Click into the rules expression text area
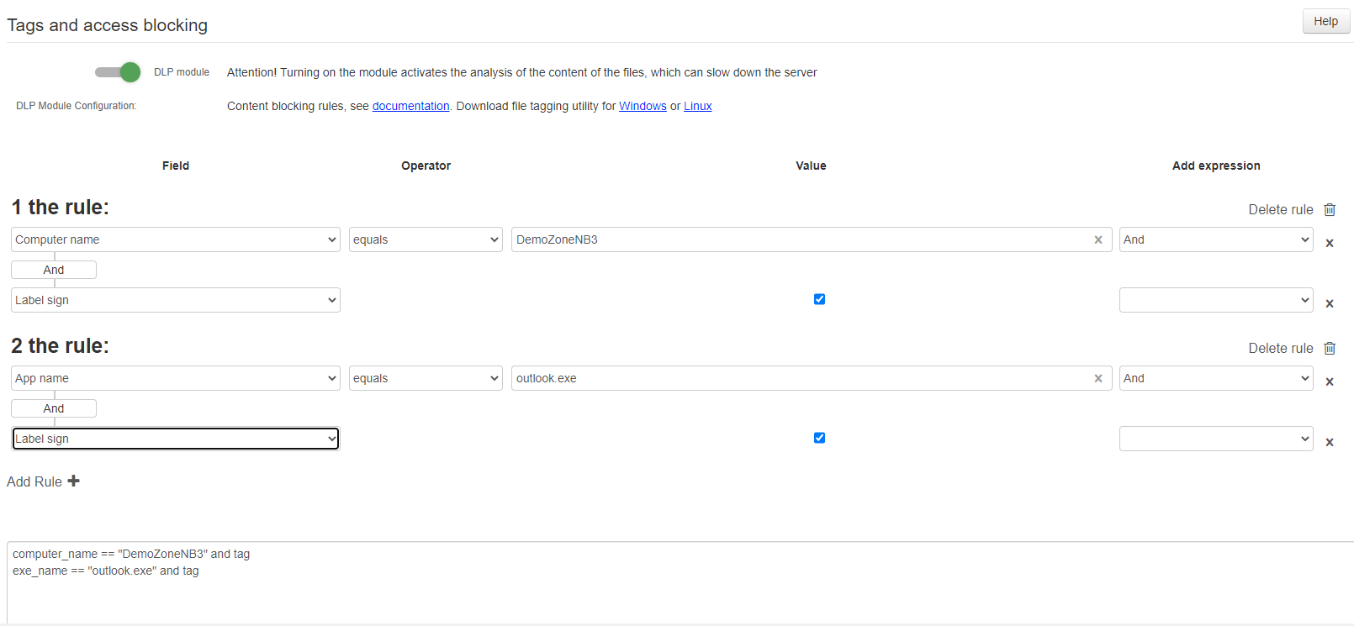 click(x=673, y=588)
